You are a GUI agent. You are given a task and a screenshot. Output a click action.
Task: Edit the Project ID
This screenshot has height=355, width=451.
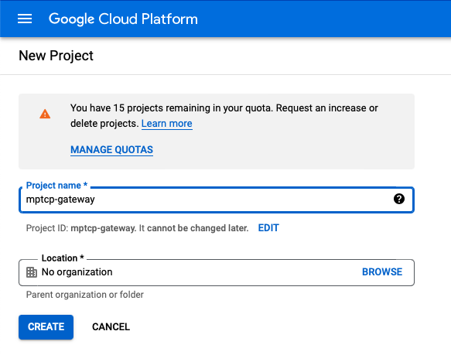click(x=268, y=228)
